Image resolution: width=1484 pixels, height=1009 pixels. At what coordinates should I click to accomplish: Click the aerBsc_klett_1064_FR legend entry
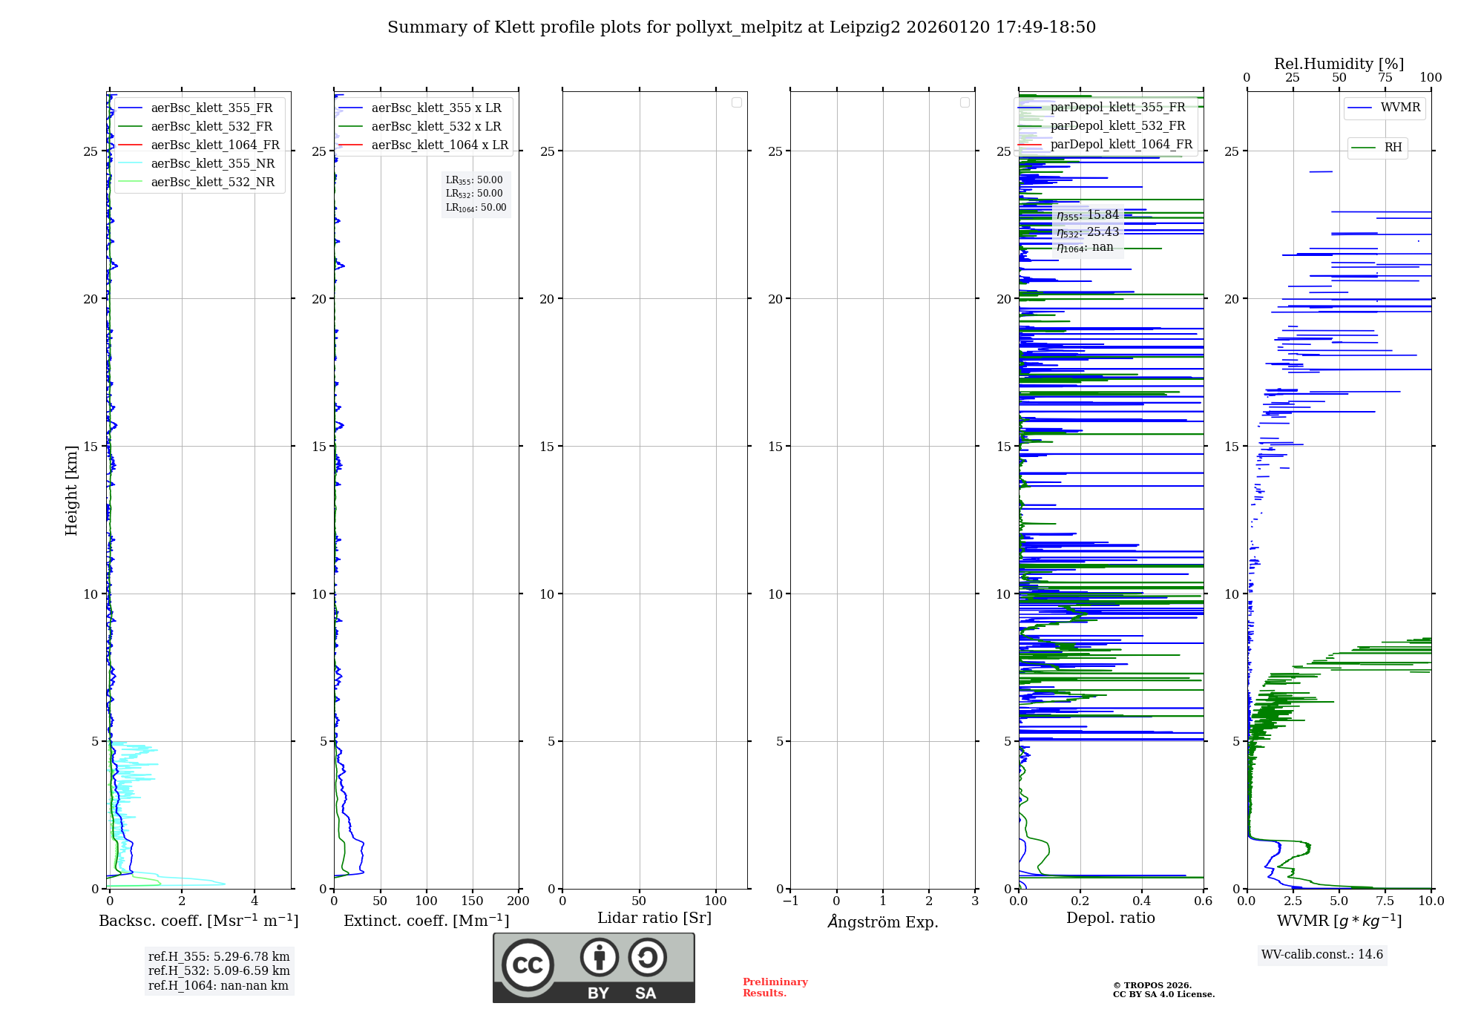(215, 145)
